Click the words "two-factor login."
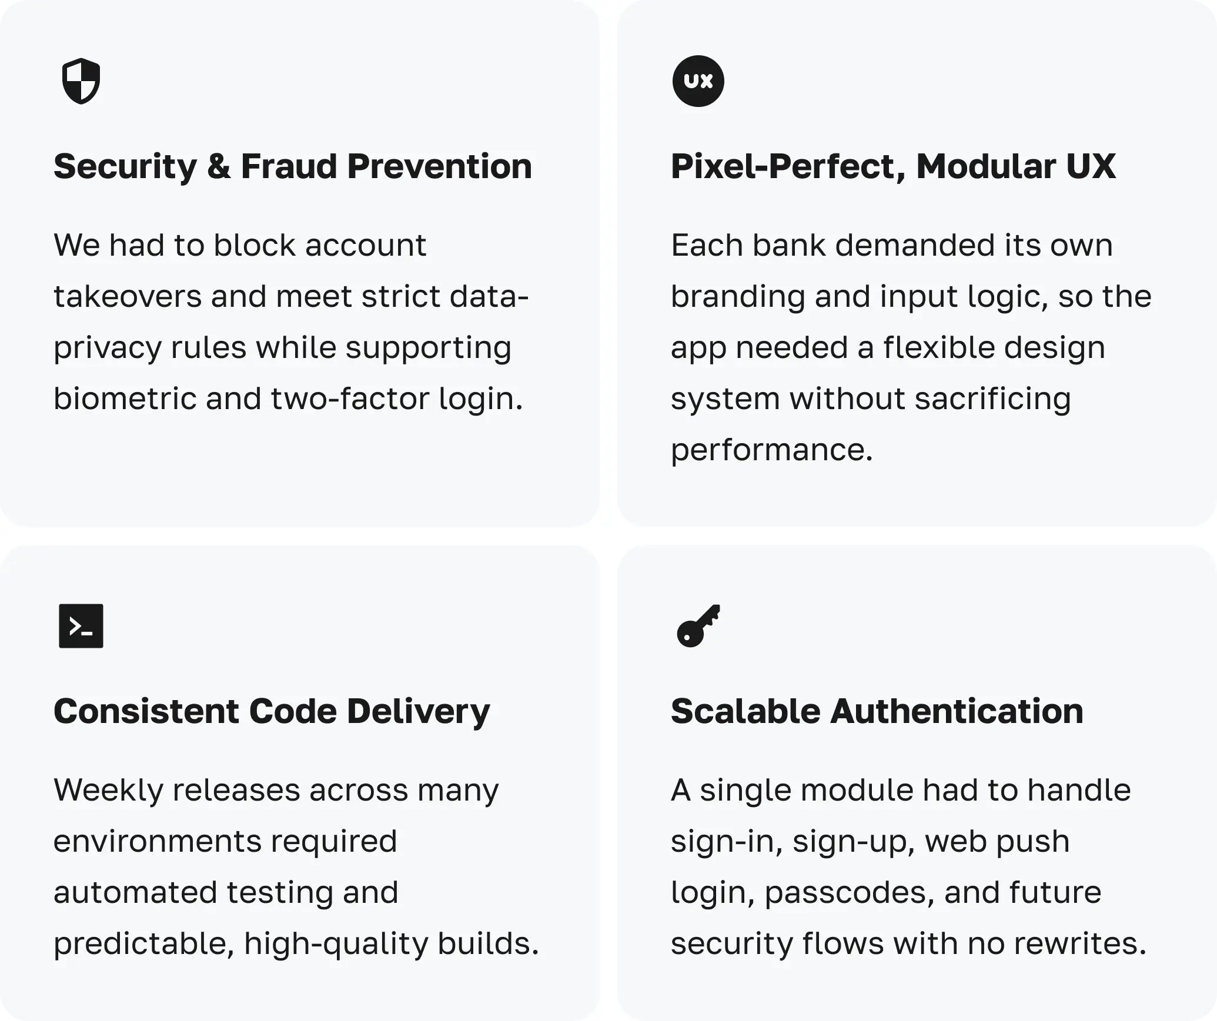The width and height of the screenshot is (1217, 1021). click(396, 399)
